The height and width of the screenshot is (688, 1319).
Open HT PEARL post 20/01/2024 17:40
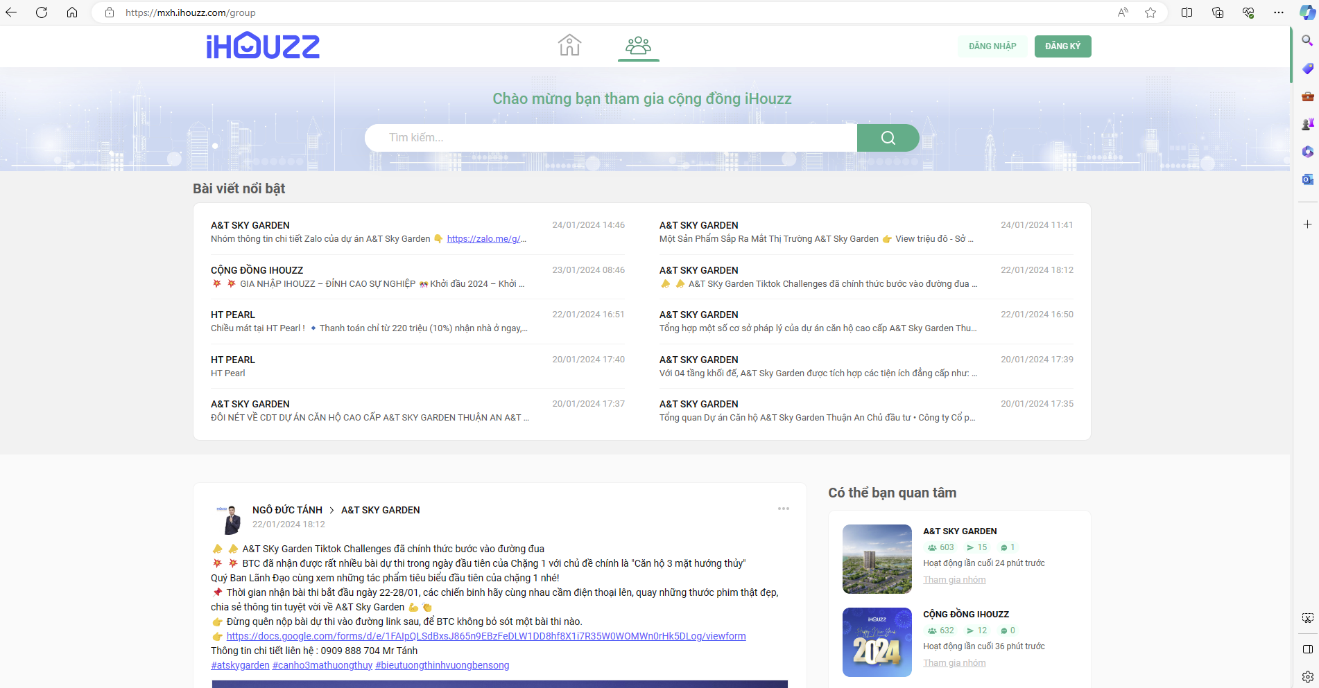(417, 367)
